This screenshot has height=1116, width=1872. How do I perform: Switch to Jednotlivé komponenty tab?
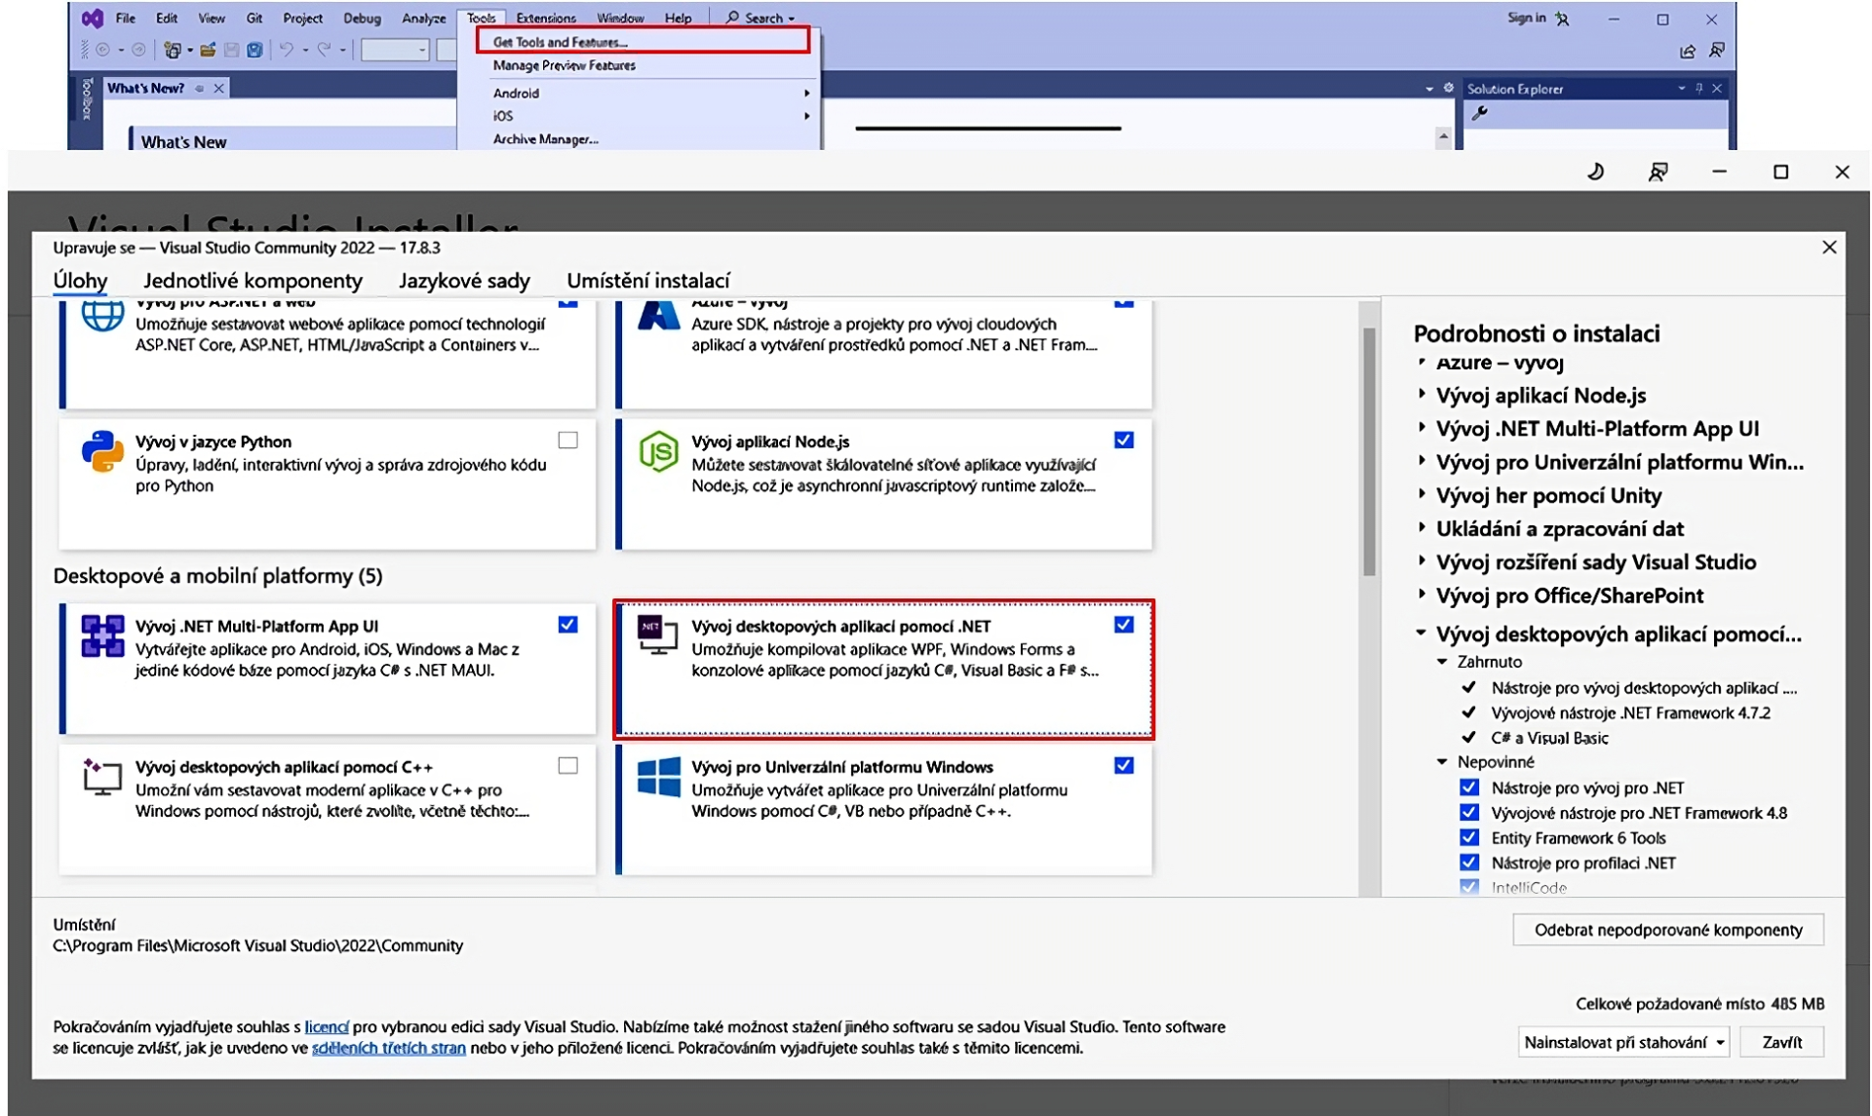coord(253,281)
